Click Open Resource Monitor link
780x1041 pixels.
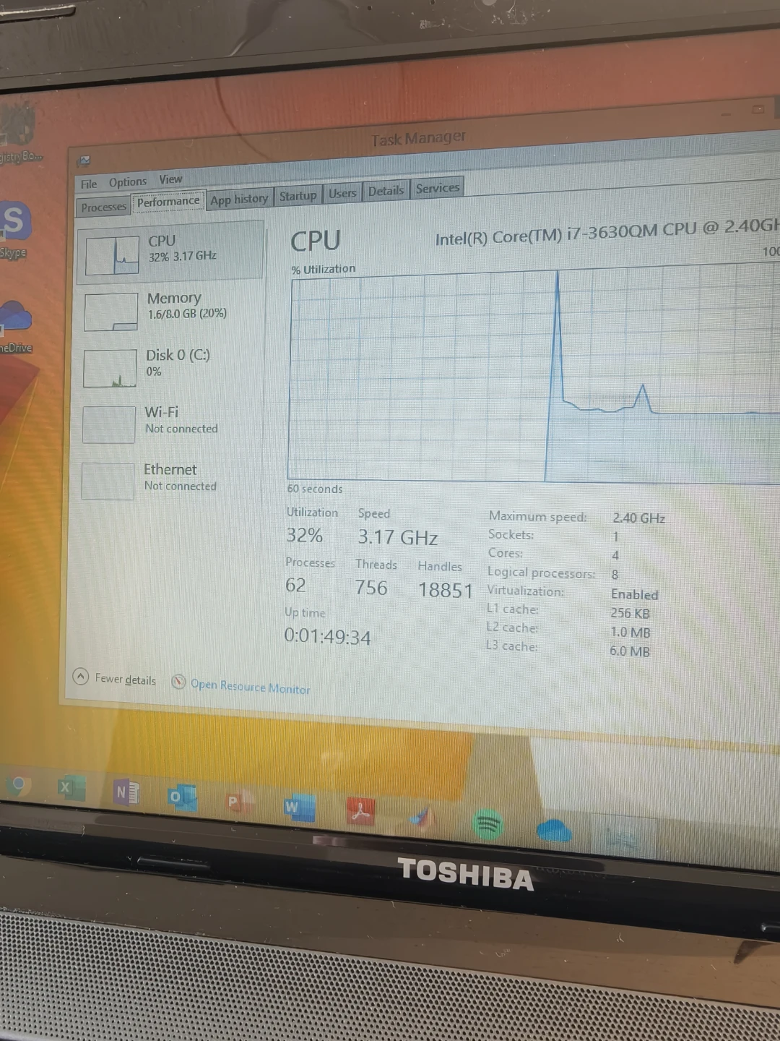(251, 687)
